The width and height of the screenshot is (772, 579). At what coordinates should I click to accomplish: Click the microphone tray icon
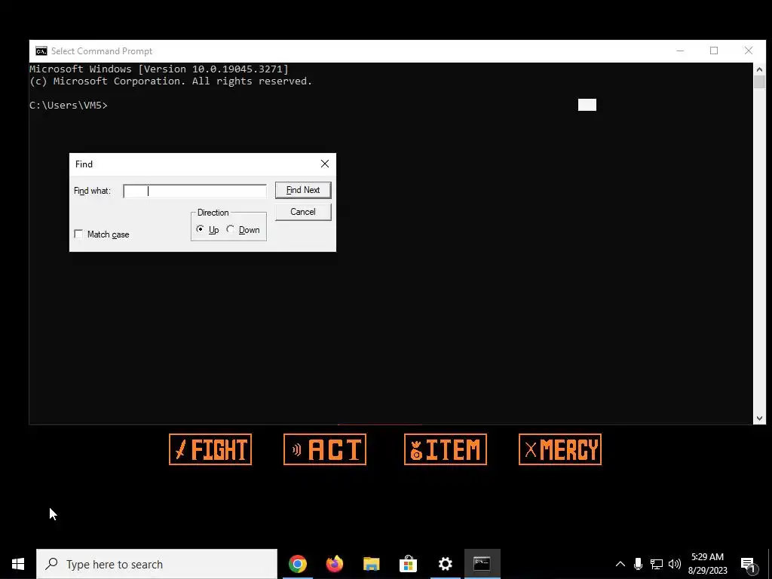pyautogui.click(x=638, y=564)
